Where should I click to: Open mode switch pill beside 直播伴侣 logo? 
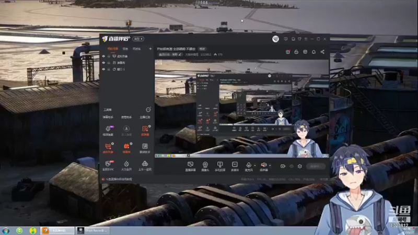coord(138,39)
